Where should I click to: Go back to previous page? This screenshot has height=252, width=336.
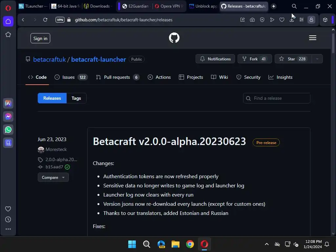point(23,20)
